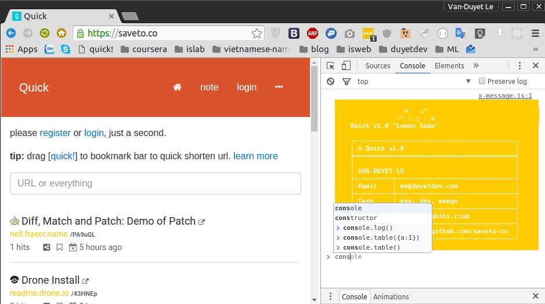This screenshot has height=304, width=545.
Task: Click the inspect element picker icon
Action: [330, 66]
